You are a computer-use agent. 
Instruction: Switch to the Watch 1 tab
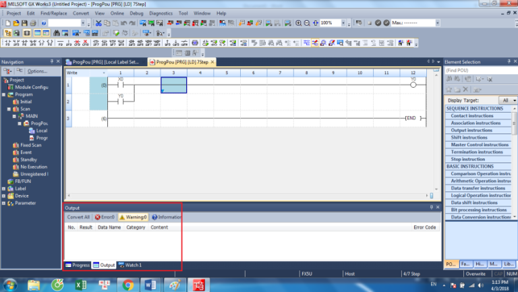click(x=130, y=265)
